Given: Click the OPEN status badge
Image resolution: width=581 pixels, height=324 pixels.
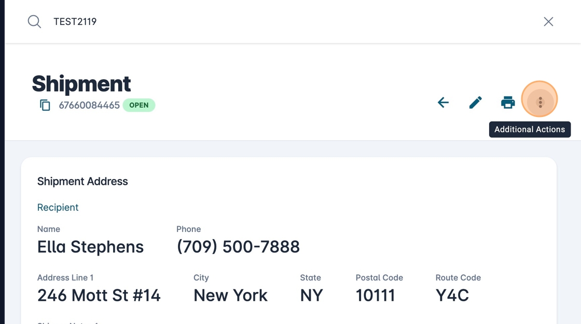Looking at the screenshot, I should pos(139,105).
